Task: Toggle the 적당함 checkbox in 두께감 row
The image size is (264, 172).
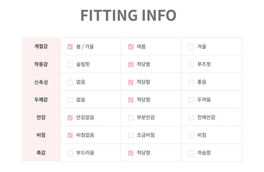Action: point(130,100)
